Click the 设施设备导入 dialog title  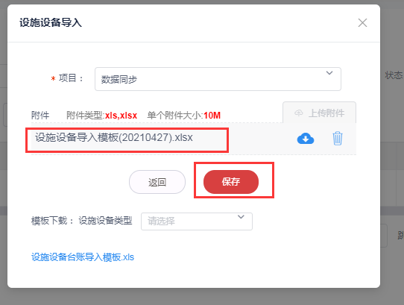pyautogui.click(x=51, y=22)
